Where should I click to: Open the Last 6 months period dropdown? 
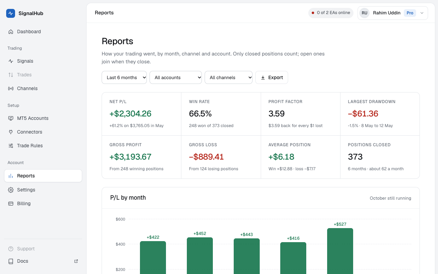click(x=124, y=77)
